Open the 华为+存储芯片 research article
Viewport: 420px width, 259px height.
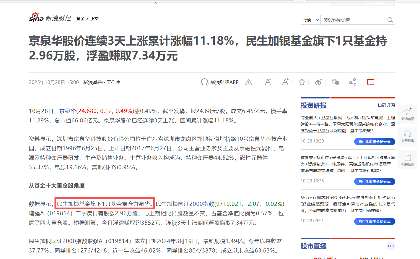point(348,204)
